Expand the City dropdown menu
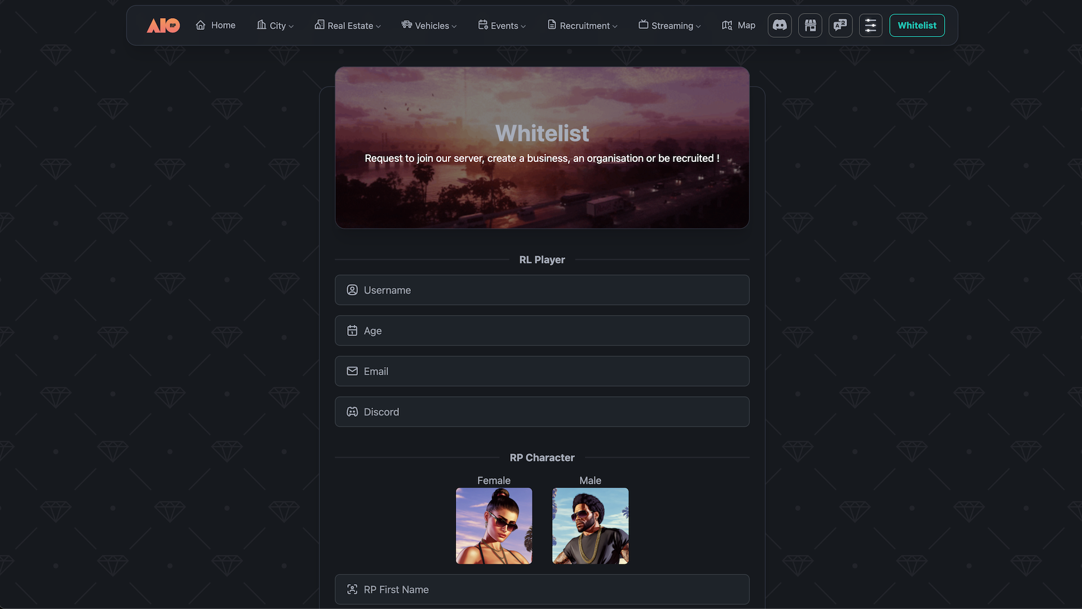This screenshot has width=1082, height=609. [x=275, y=25]
